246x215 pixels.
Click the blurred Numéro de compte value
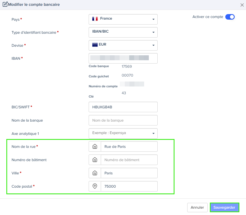tap(132, 84)
